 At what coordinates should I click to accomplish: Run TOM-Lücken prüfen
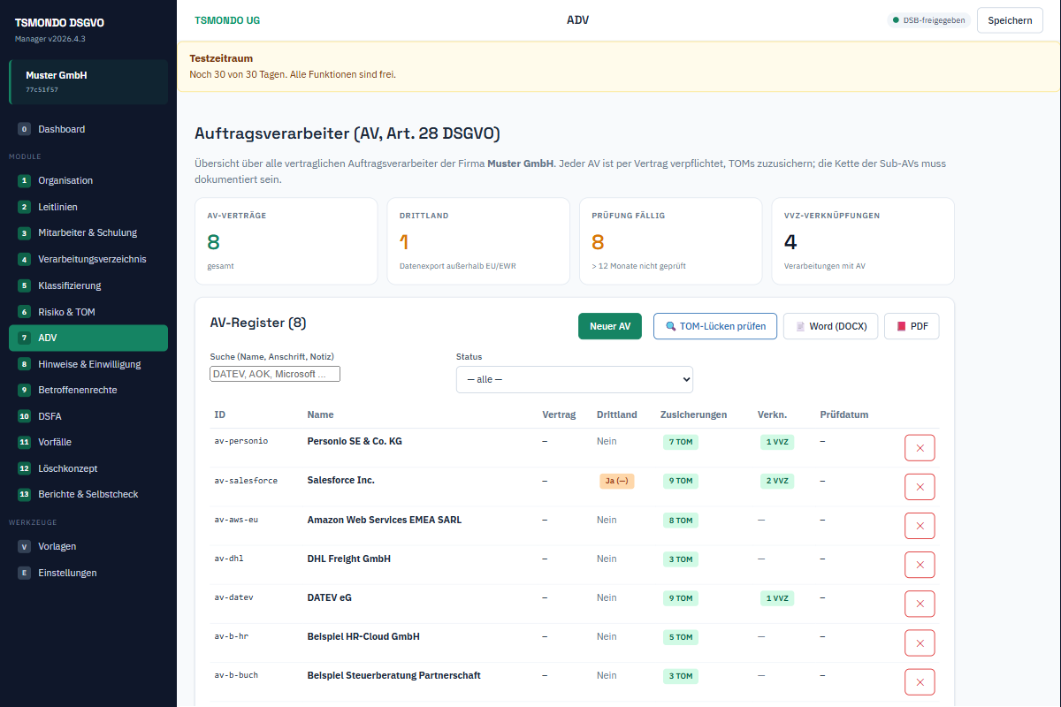click(715, 326)
